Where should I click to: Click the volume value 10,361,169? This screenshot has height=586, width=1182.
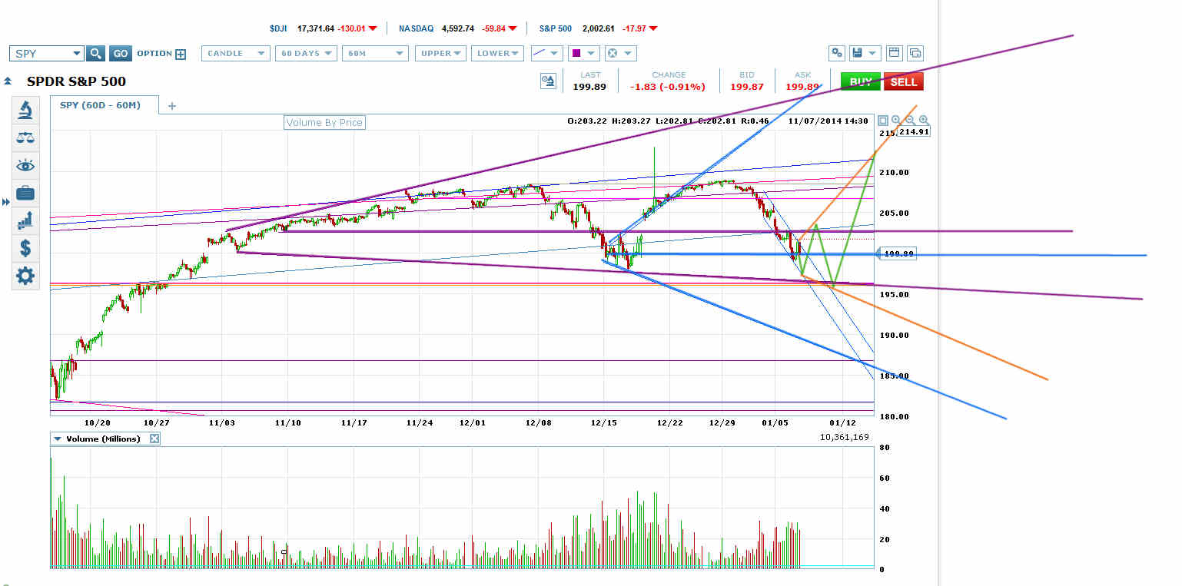[x=845, y=438]
